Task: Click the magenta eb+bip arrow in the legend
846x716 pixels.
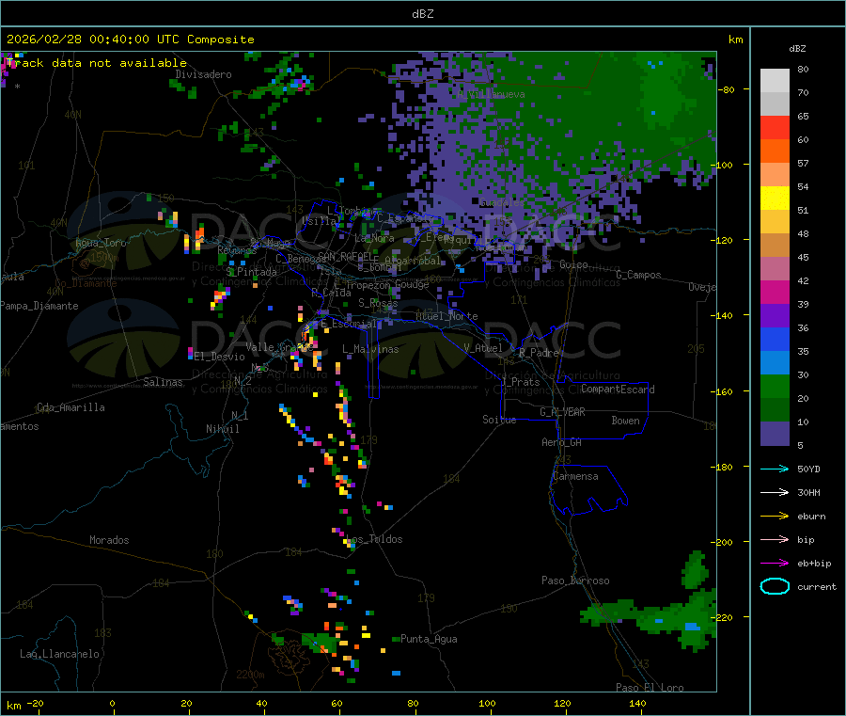Action: (x=775, y=564)
